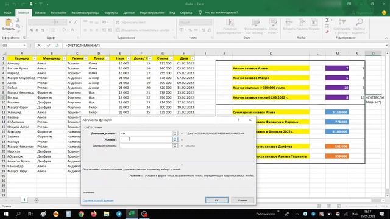Click Find and Select magnifier icon
This screenshot has height=219, width=390.
359,23
